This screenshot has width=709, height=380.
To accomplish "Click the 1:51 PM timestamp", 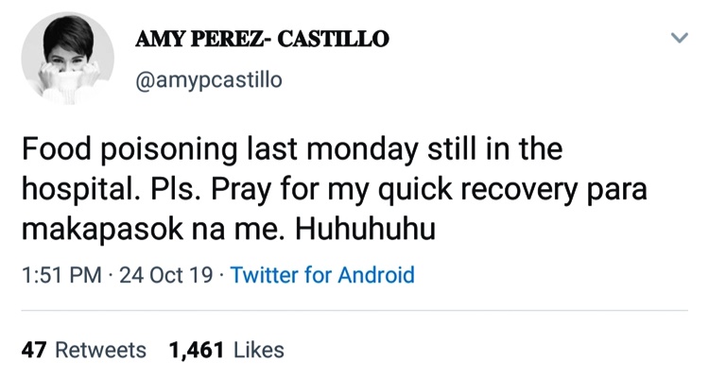I will 61,275.
